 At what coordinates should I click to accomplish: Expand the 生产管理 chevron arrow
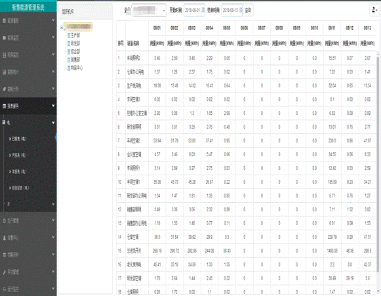click(53, 220)
